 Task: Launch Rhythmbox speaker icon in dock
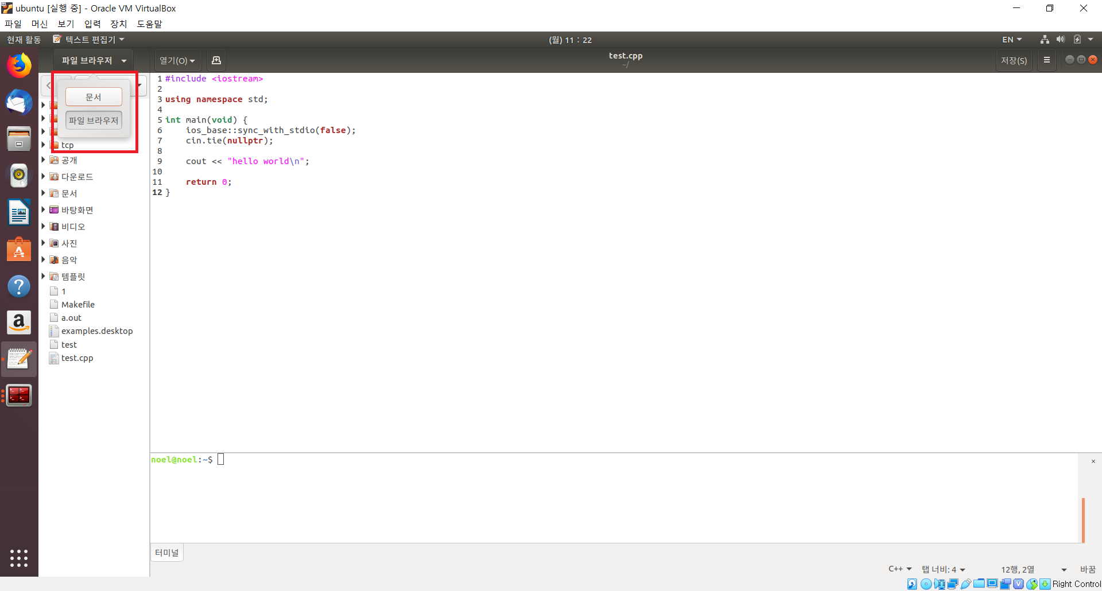pos(19,175)
